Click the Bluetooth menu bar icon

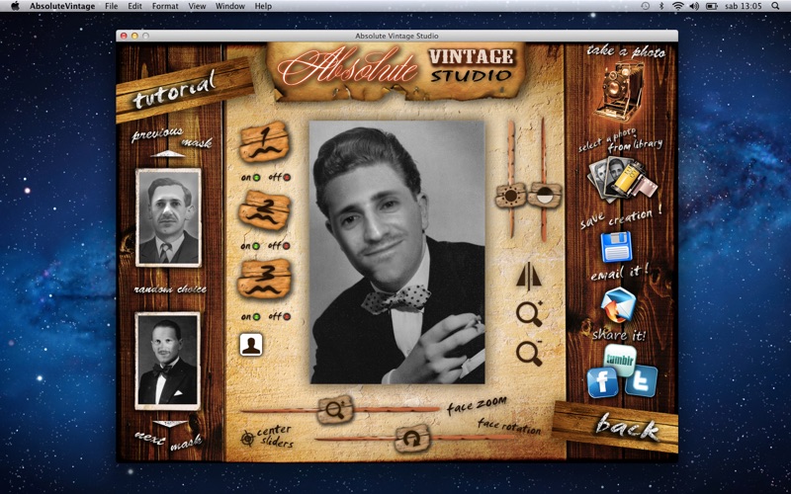point(661,6)
